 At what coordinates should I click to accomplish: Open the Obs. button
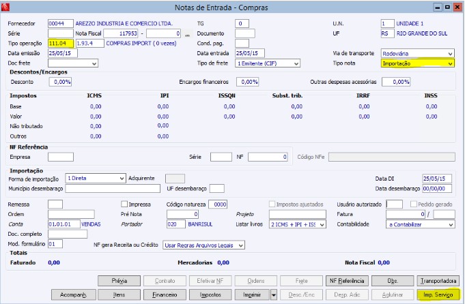click(x=393, y=281)
